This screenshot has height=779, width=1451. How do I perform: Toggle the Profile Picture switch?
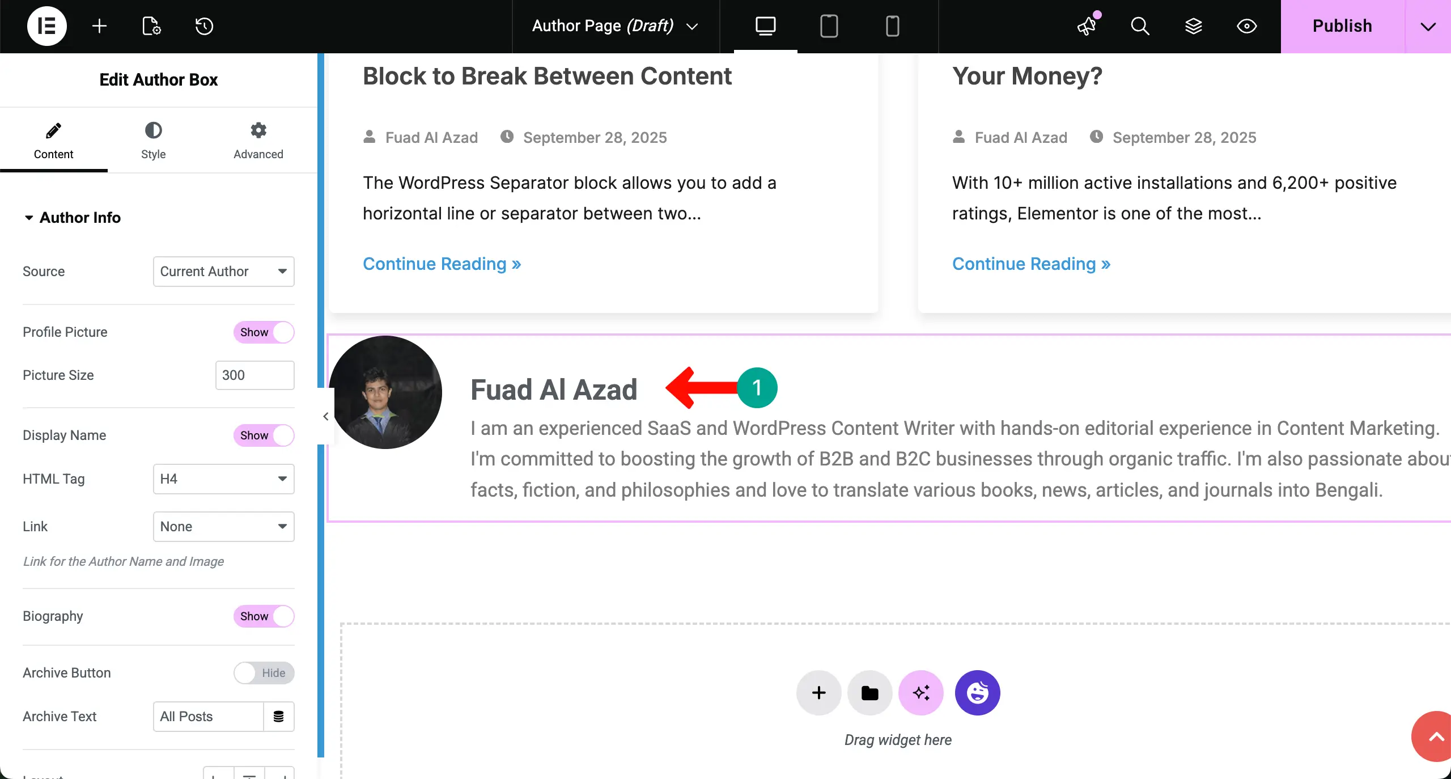point(264,332)
